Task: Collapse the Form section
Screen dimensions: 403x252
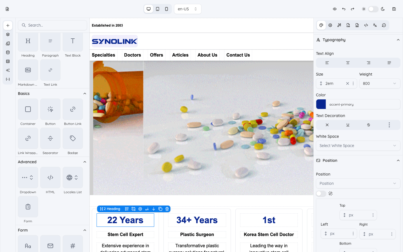Action: 85,230
